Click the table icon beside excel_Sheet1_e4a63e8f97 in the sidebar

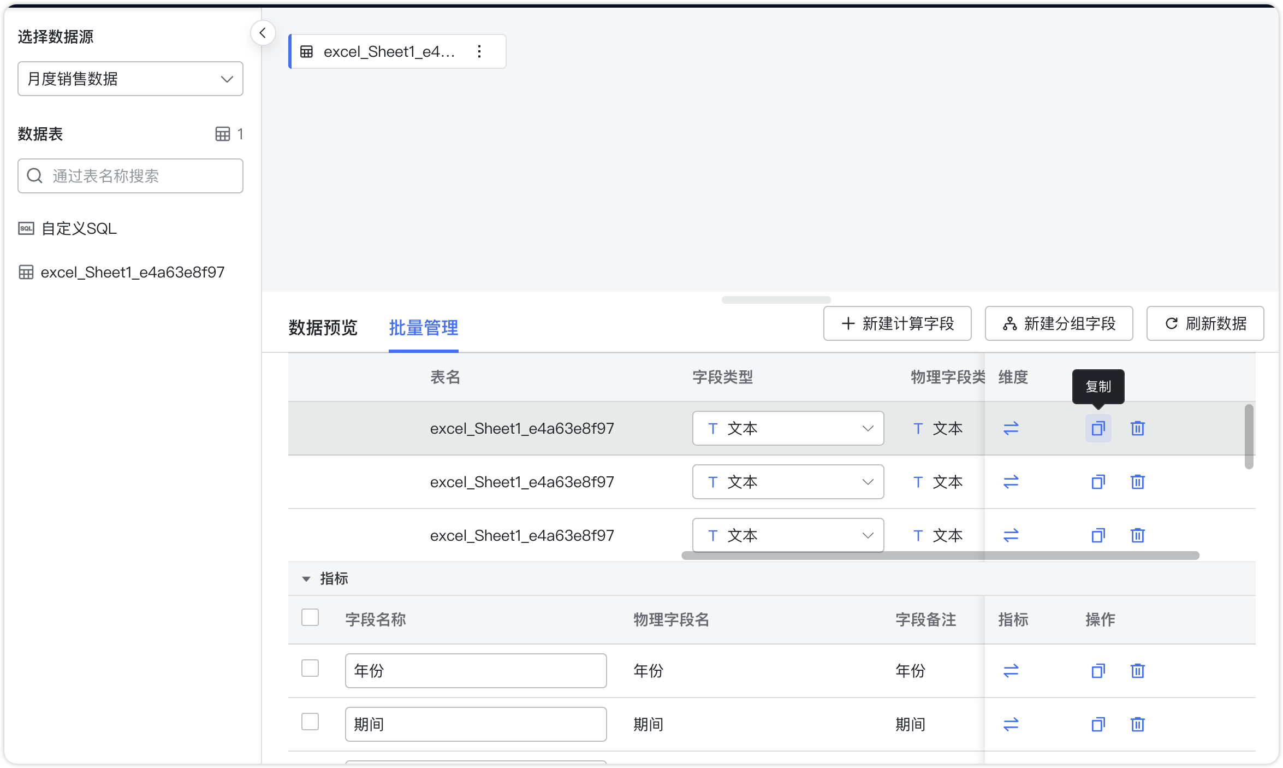click(26, 272)
